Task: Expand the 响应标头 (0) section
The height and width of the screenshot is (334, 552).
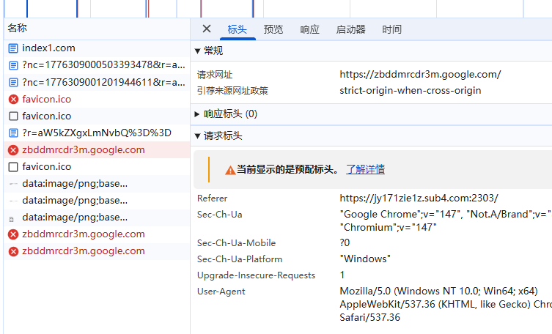Action: [x=197, y=114]
